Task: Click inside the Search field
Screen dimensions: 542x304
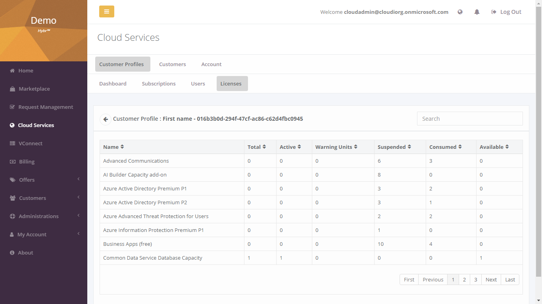Action: coord(469,118)
